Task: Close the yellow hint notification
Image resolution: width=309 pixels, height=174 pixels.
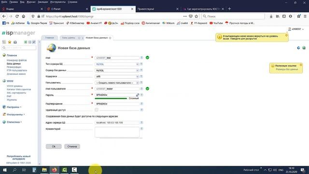Action: pos(286,35)
